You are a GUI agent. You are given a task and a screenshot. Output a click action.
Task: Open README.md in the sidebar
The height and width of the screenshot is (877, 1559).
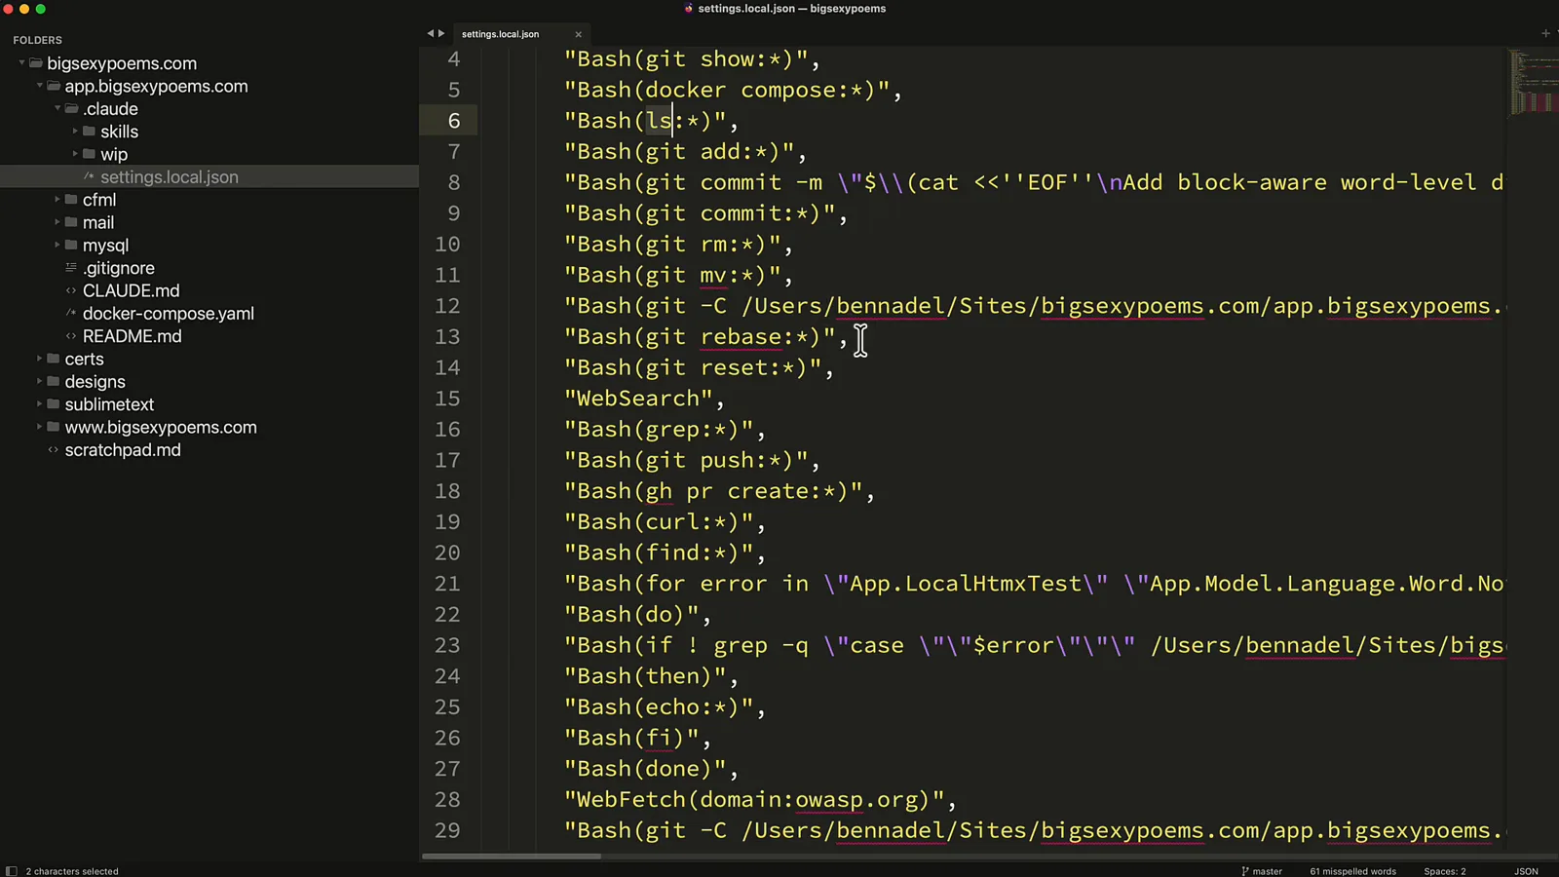click(132, 336)
